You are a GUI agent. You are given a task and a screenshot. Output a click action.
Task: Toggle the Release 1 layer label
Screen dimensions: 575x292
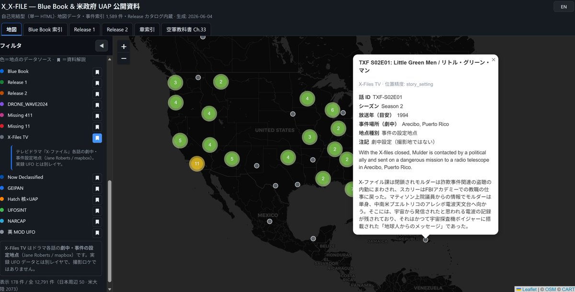tap(17, 82)
